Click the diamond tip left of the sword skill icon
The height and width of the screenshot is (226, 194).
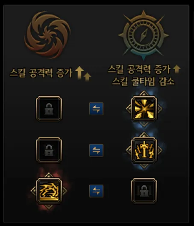pos(129,150)
